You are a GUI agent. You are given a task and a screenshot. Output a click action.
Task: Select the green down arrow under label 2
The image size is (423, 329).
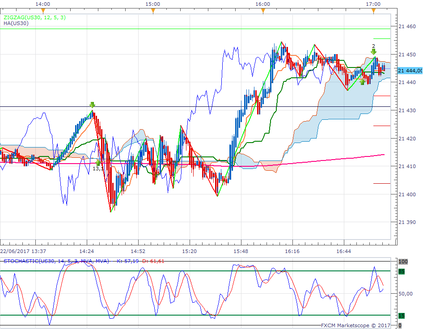[373, 52]
